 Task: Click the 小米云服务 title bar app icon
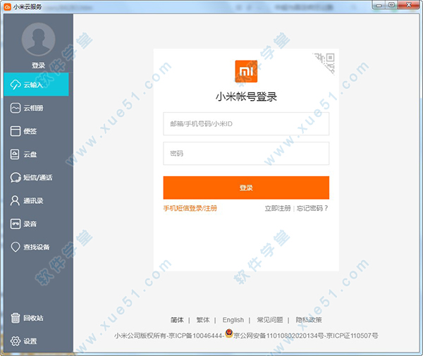click(x=8, y=6)
